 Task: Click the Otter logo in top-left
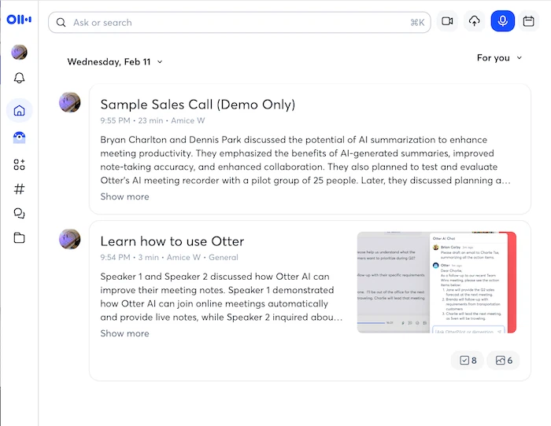(19, 20)
